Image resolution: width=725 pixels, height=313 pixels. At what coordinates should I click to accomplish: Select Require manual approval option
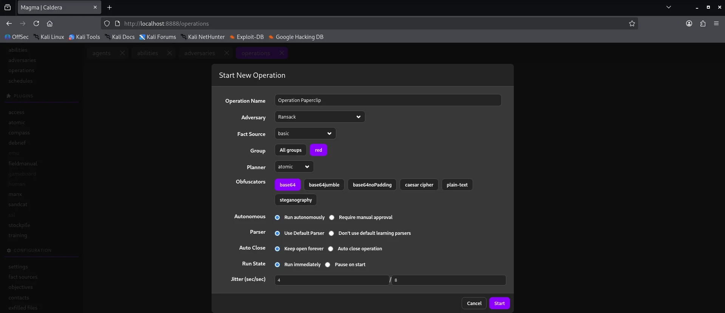(332, 217)
